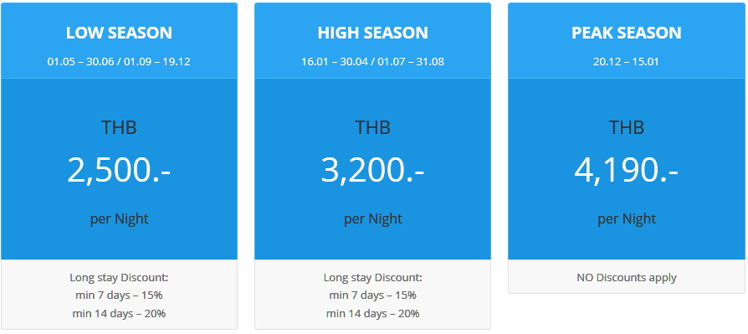Click the peak season dates 20.12 – 15.01
This screenshot has height=334, width=748.
click(627, 62)
